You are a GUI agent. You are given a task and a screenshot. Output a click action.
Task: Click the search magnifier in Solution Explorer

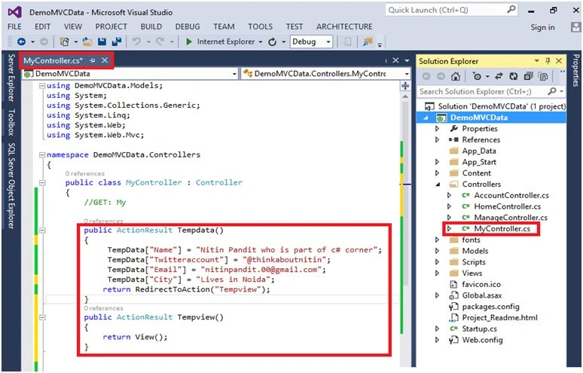pos(552,91)
